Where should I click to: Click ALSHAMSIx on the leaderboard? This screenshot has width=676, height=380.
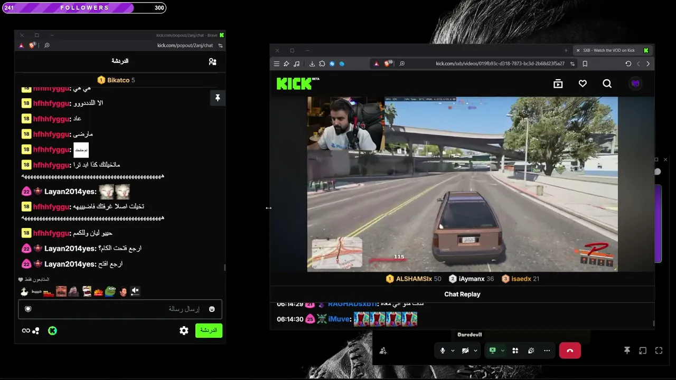pyautogui.click(x=414, y=279)
